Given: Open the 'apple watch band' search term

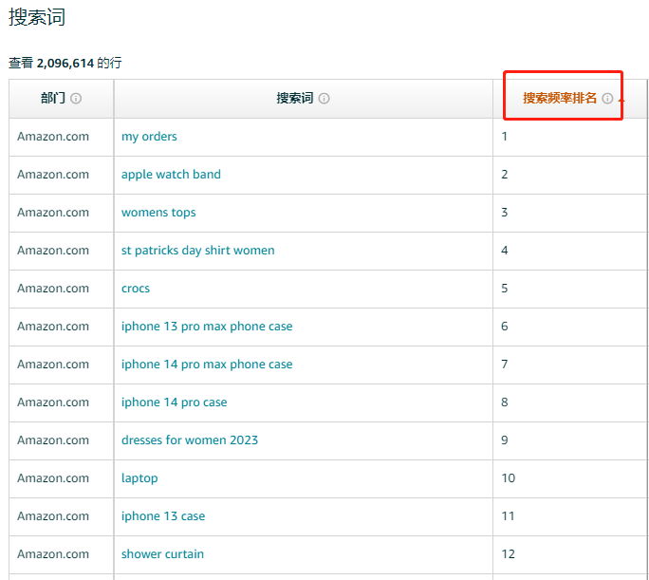Looking at the screenshot, I should [171, 175].
